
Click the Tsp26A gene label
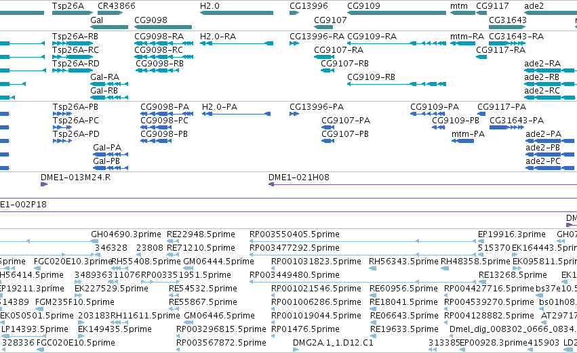pyautogui.click(x=68, y=6)
